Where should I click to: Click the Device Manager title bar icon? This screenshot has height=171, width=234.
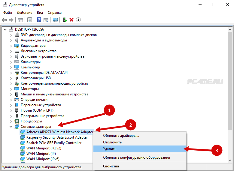point(5,5)
